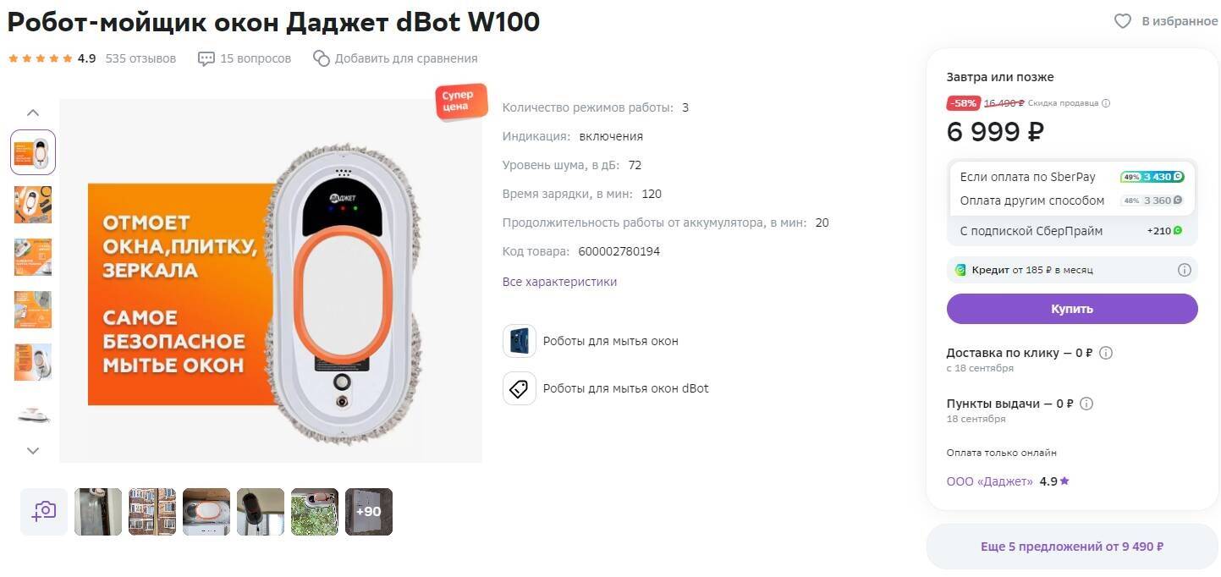The height and width of the screenshot is (577, 1221).
Task: Open Роботы для мытья окон category icon
Action: point(520,341)
